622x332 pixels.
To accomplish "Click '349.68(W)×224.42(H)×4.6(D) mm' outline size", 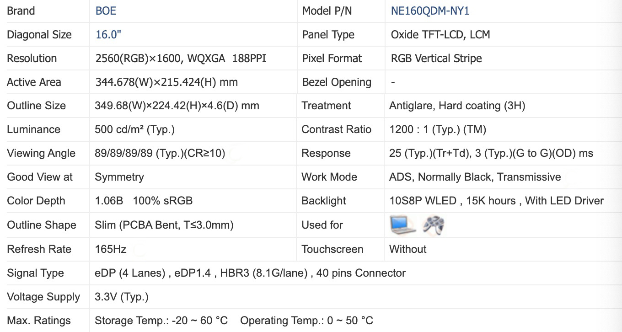I will point(177,106).
